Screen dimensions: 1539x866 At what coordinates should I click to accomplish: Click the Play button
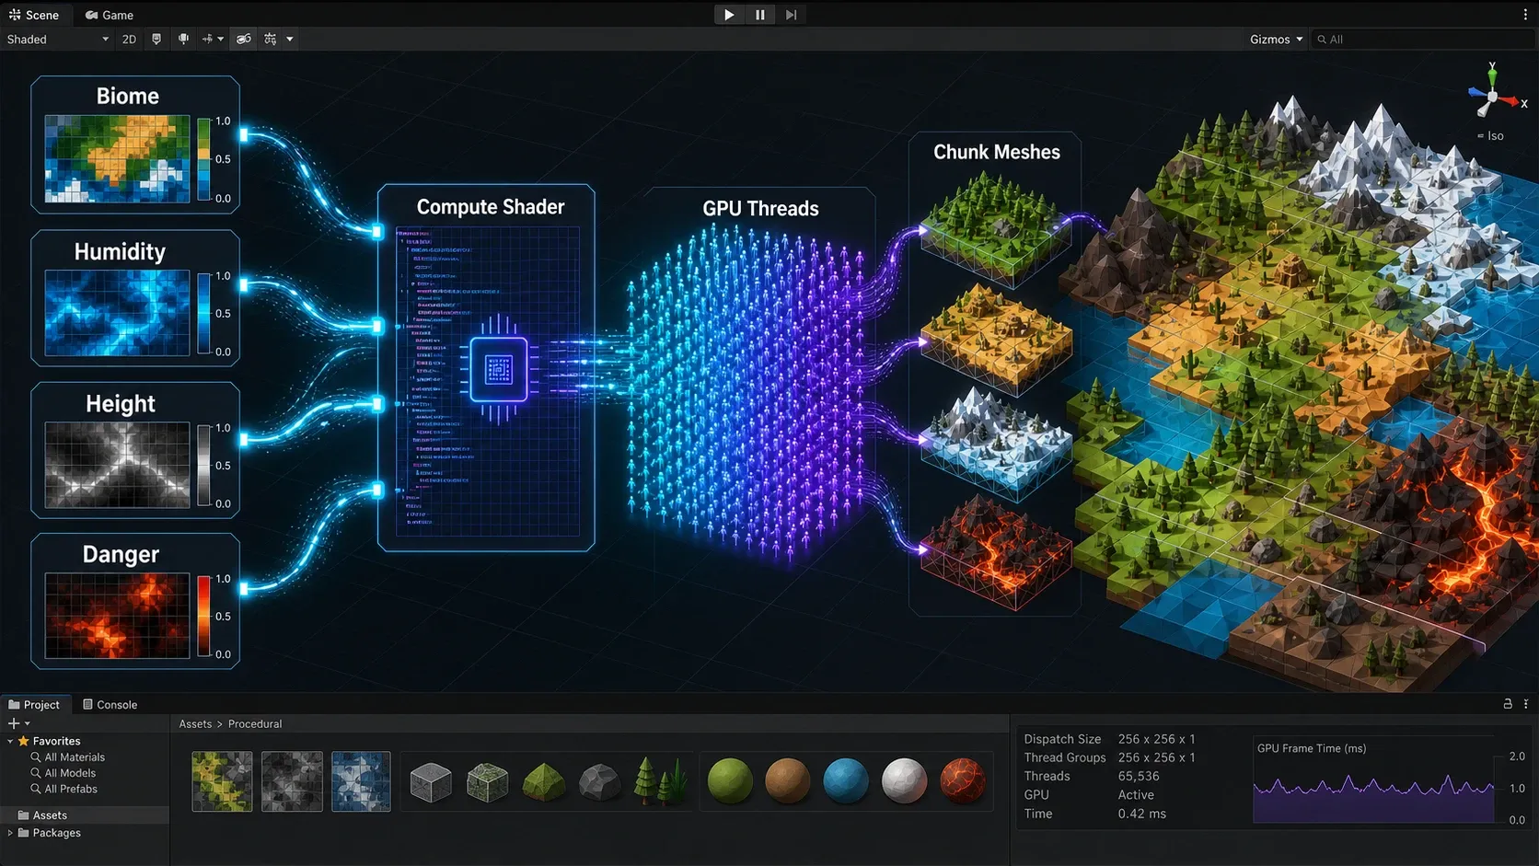pos(729,15)
